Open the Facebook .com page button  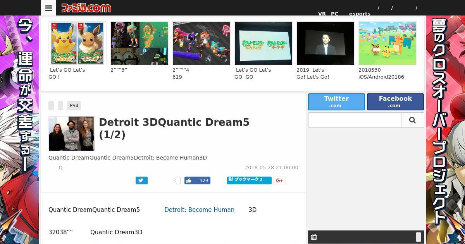[395, 101]
